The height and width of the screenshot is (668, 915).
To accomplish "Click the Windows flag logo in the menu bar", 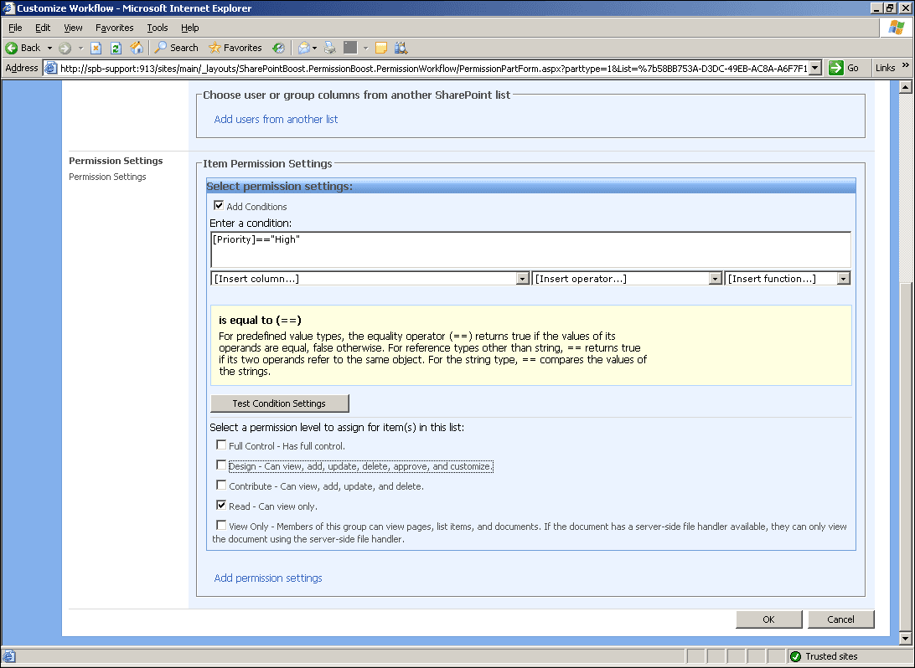I will [896, 28].
